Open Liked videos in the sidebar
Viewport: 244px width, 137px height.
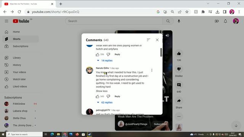click(x=21, y=86)
